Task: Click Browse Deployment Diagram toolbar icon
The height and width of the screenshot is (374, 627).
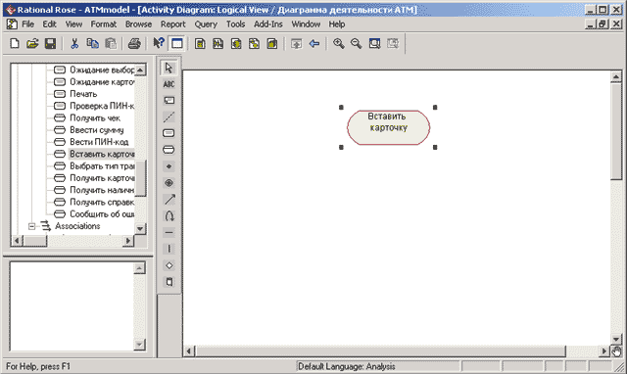Action: coord(272,43)
